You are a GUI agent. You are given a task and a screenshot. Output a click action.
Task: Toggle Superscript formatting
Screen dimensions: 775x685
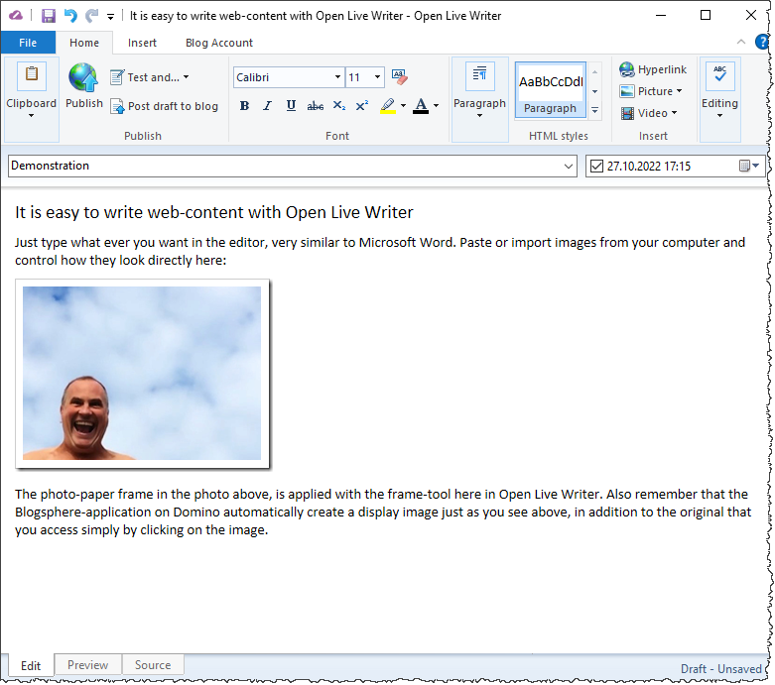362,106
